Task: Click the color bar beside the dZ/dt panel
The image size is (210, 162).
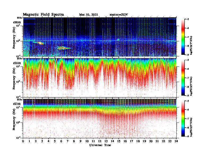Action: point(183,119)
